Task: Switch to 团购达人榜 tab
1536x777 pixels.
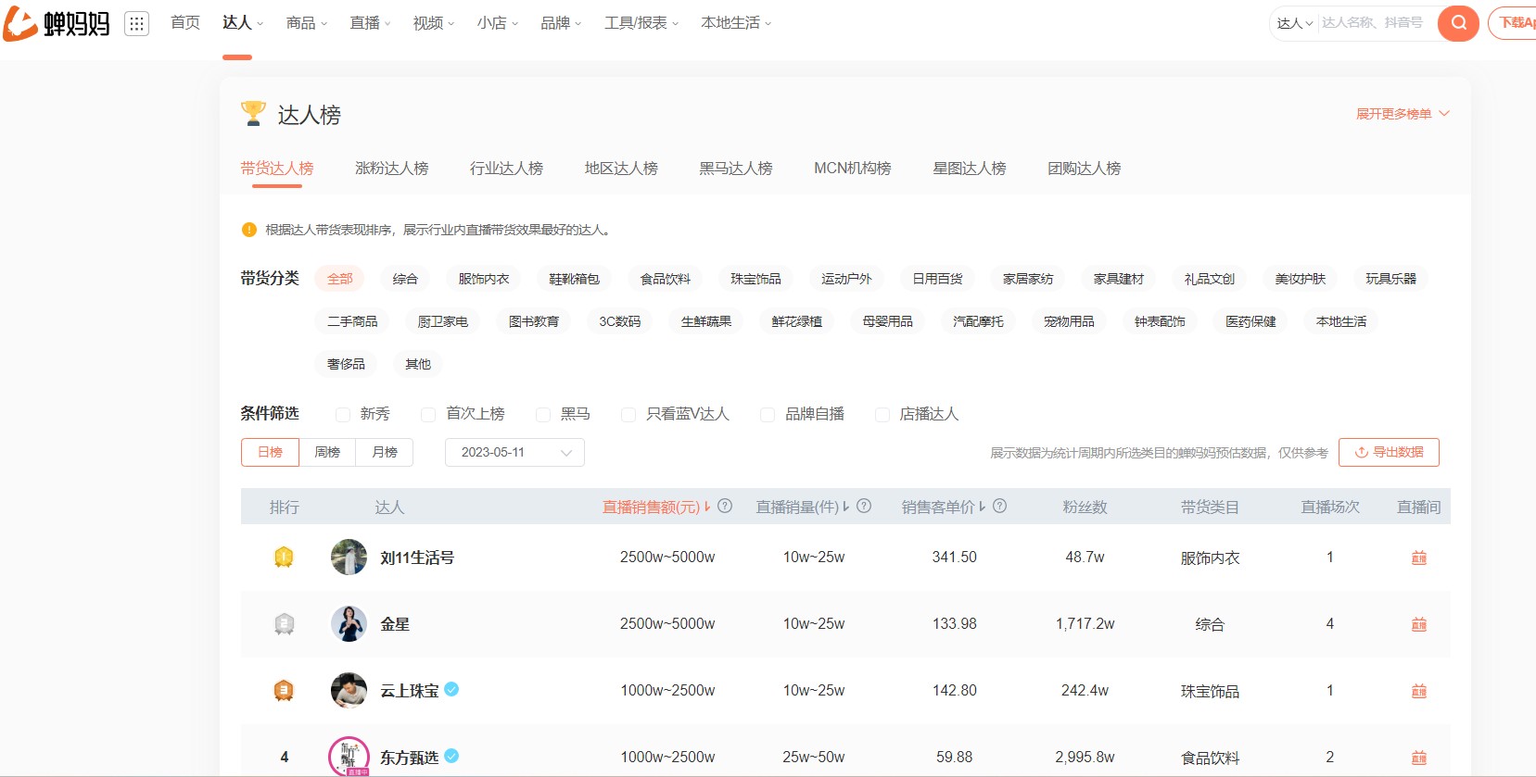Action: point(1085,169)
